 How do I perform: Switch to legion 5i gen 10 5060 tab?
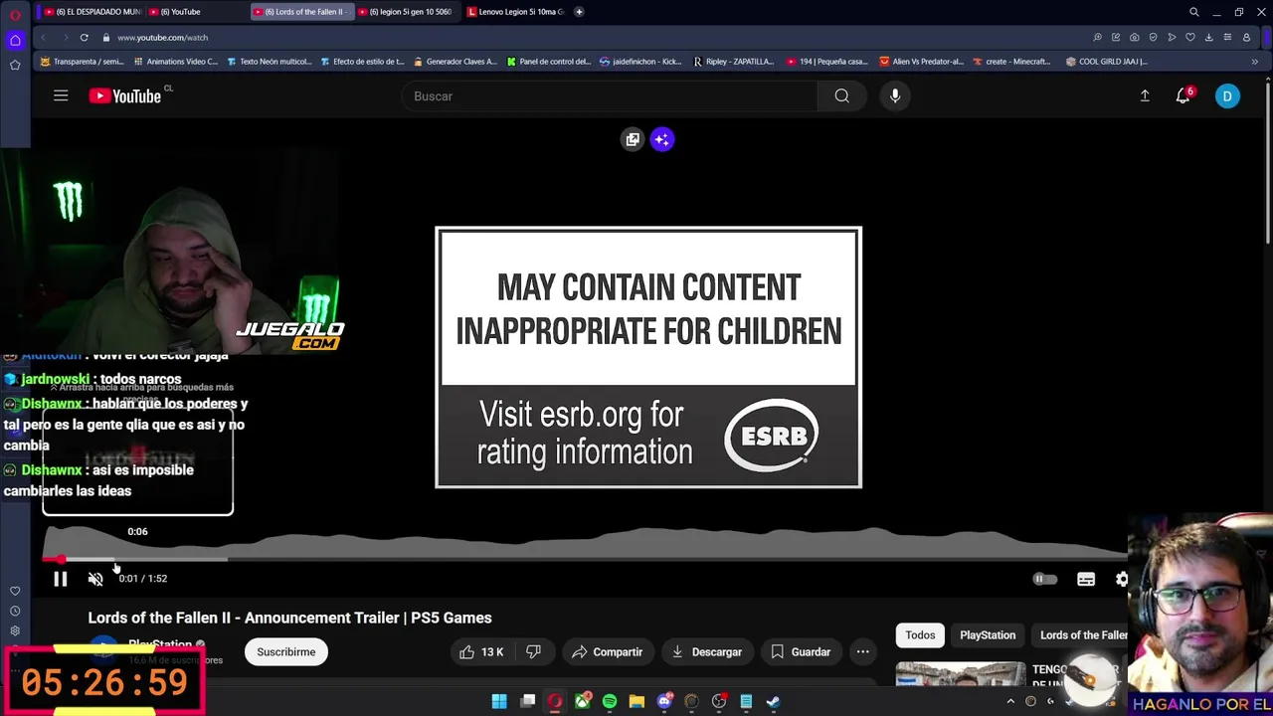[x=405, y=12]
